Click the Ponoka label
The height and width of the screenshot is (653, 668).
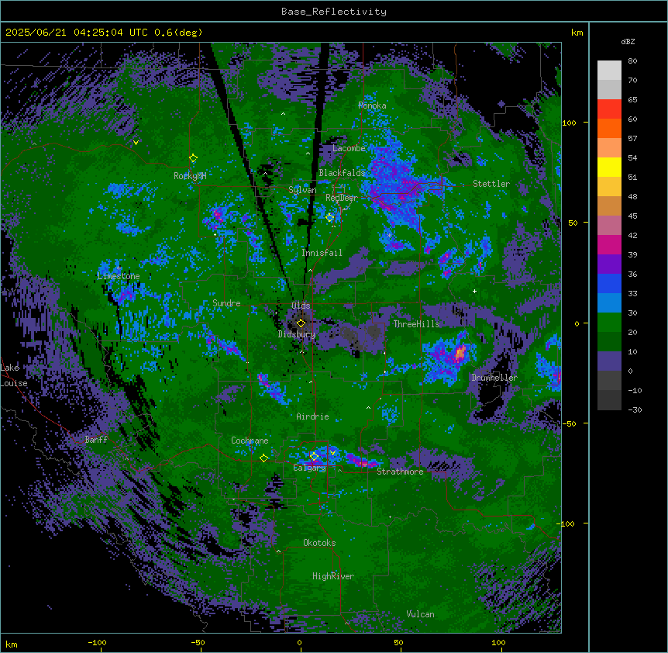372,105
